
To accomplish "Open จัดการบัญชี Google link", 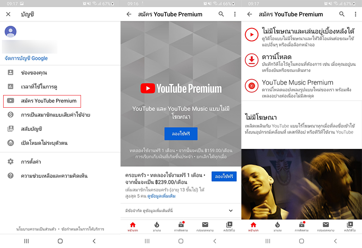I will (x=26, y=58).
